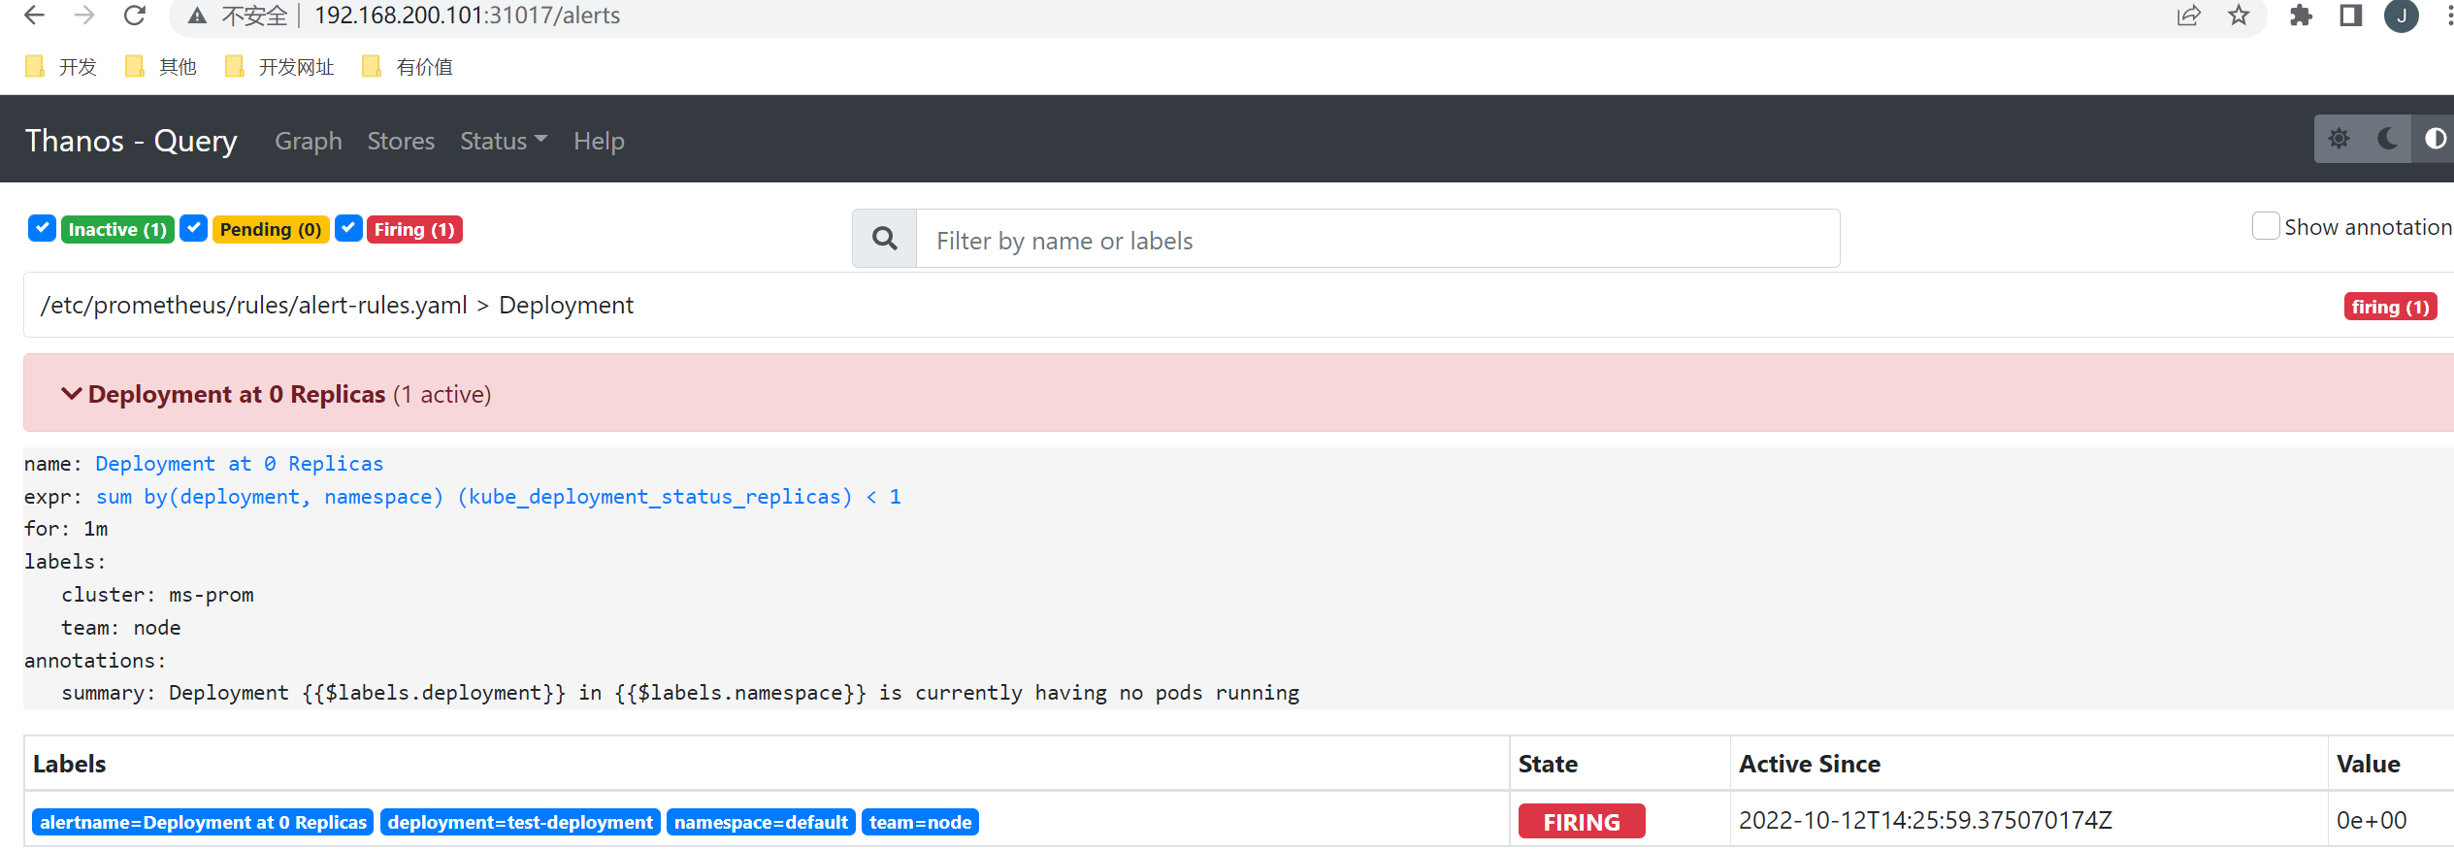Uncheck the Firing alerts checkbox
Screen dimensions: 2454x851
[x=348, y=228]
